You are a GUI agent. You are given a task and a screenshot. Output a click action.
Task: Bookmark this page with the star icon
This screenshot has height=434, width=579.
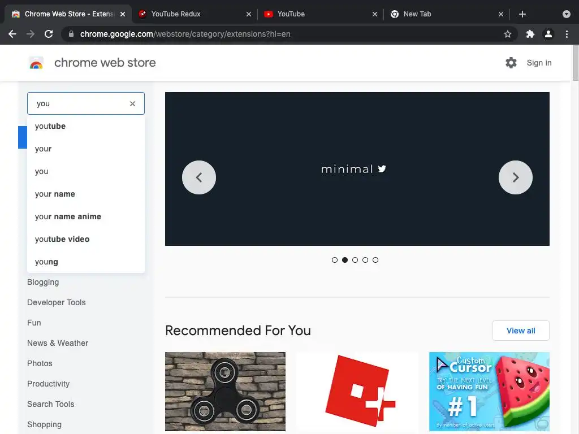pyautogui.click(x=508, y=34)
